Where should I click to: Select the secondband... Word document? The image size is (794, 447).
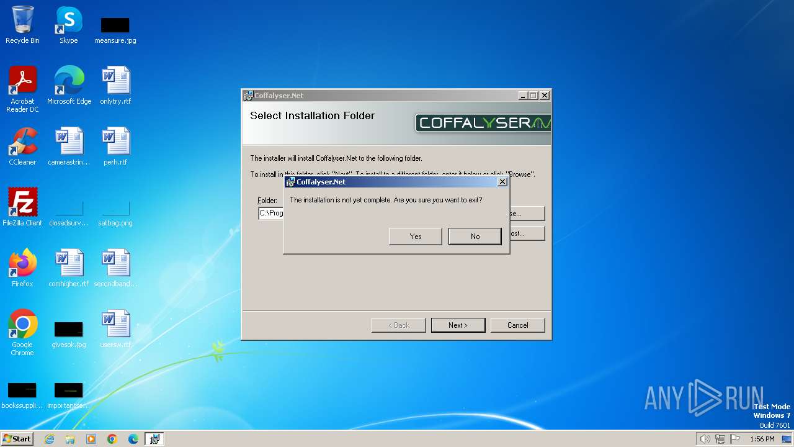[x=115, y=268]
